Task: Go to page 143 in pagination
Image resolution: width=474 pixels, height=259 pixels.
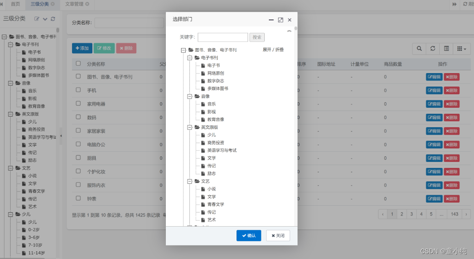Action: pyautogui.click(x=455, y=214)
